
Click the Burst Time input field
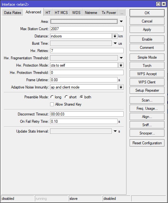[81, 43]
